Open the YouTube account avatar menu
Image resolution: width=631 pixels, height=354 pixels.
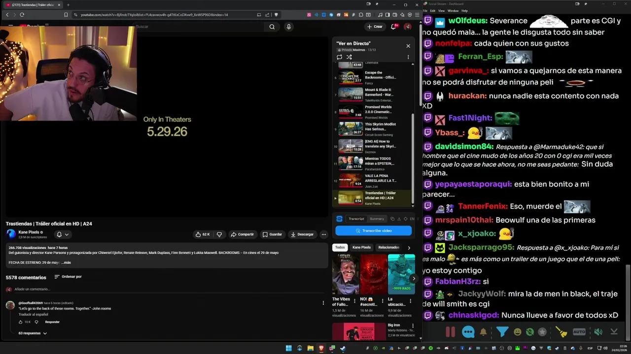click(408, 27)
